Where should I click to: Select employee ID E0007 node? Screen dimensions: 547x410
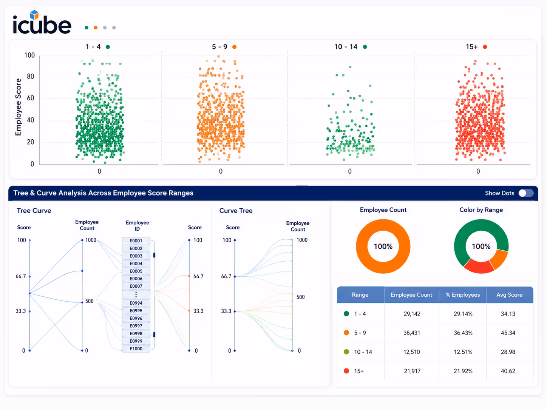(x=136, y=286)
